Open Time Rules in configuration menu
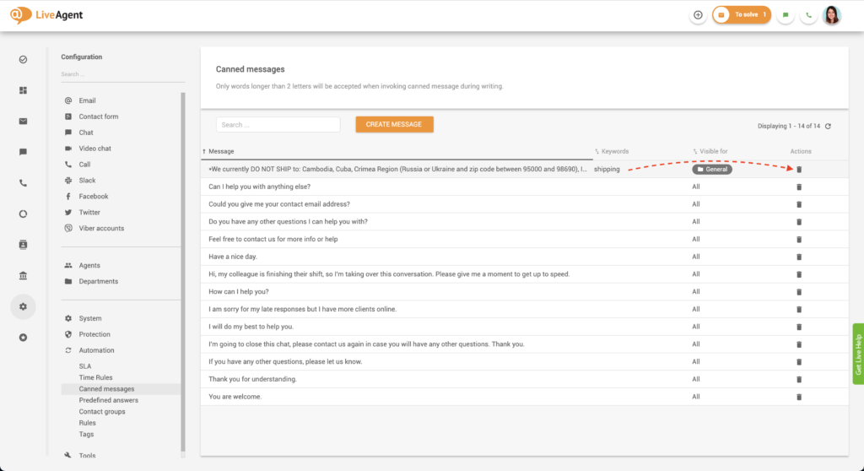 [95, 377]
